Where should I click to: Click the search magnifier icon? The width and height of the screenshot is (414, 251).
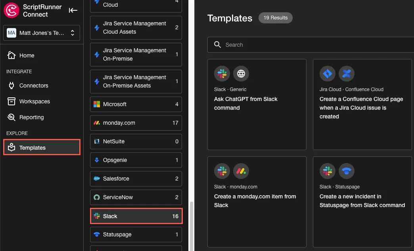[x=217, y=45]
